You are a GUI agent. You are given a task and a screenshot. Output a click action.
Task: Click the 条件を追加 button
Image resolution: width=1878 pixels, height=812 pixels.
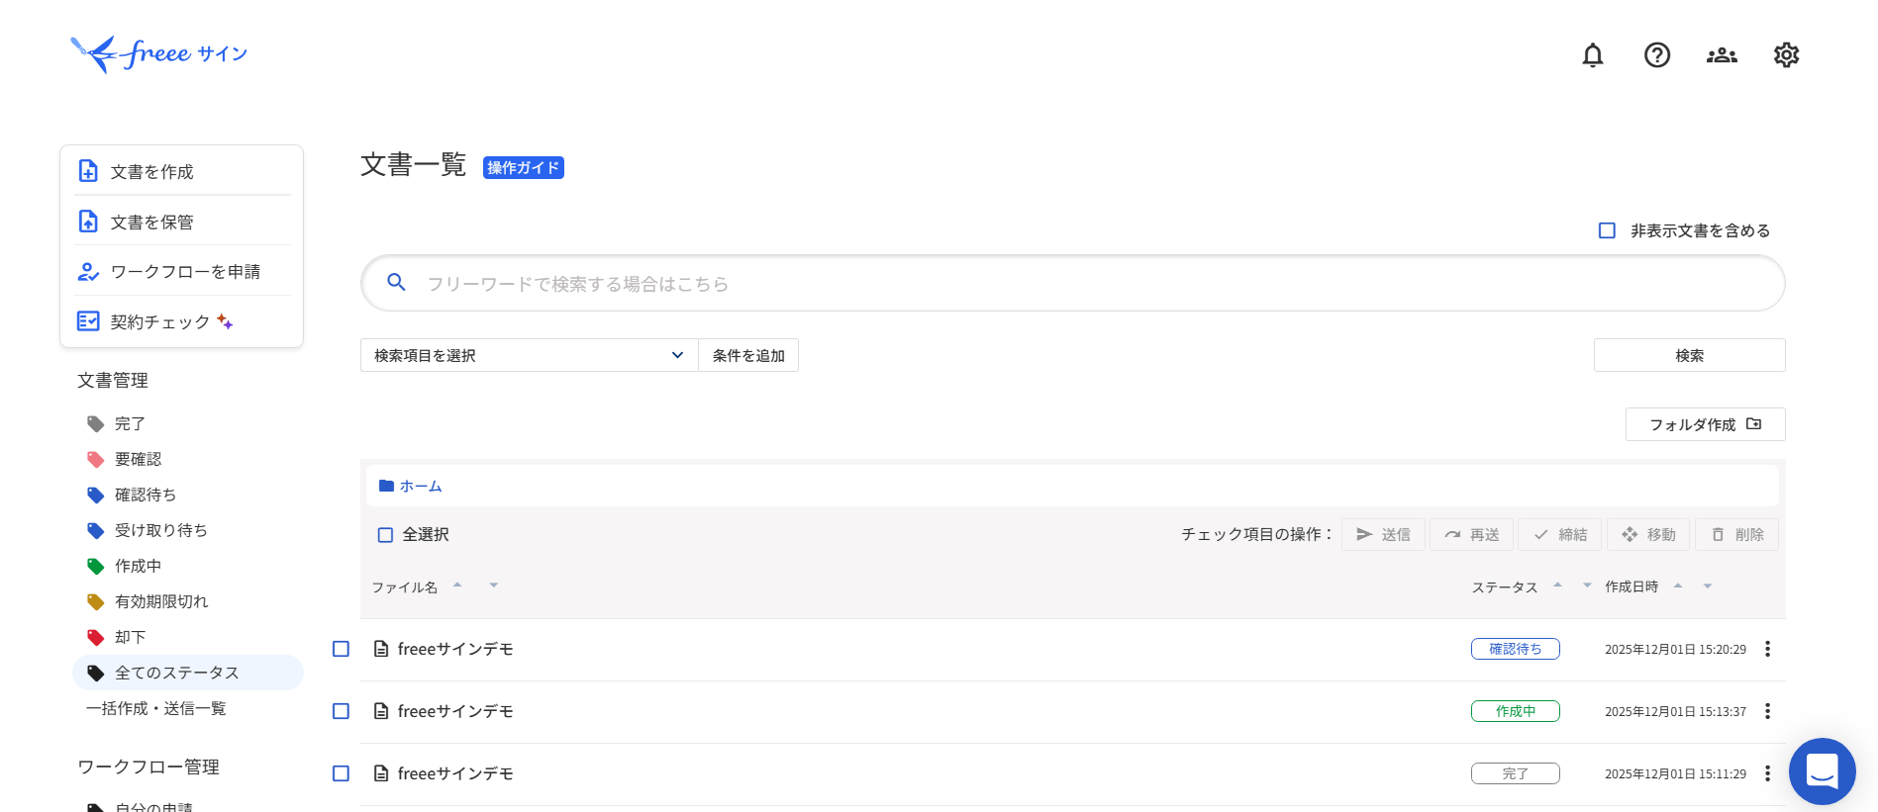click(x=748, y=355)
